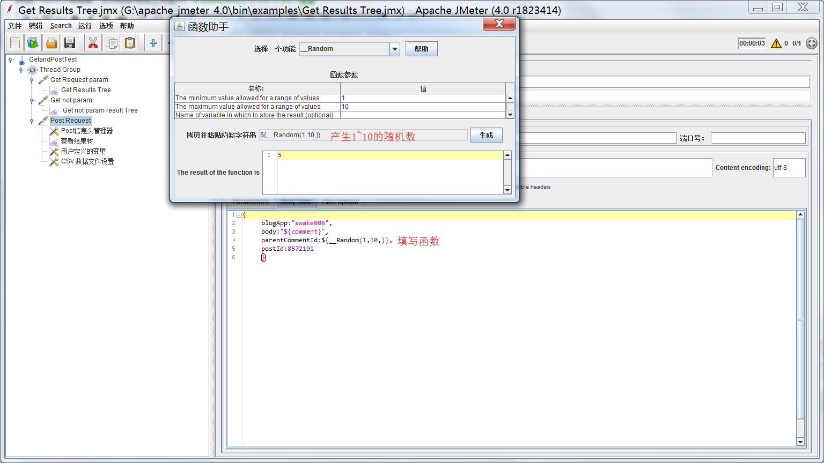Click the Java icon in 函数助手 dialog title
Image resolution: width=824 pixels, height=463 pixels.
tap(180, 26)
